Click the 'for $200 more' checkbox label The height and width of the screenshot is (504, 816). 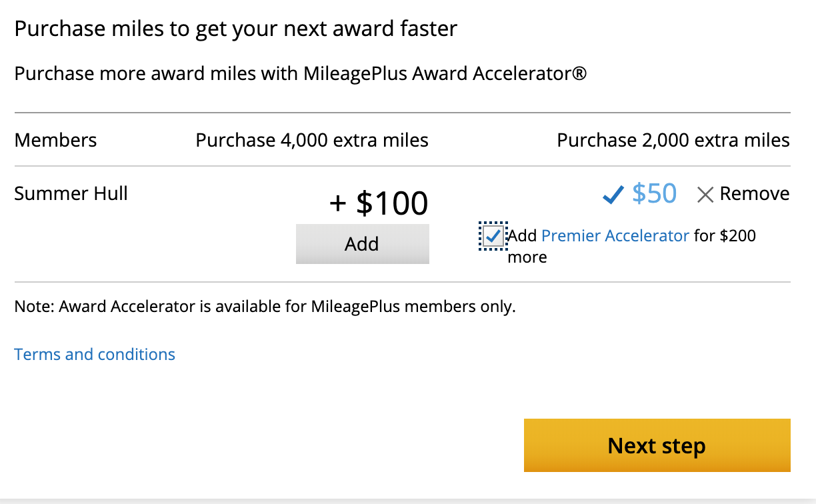725,235
